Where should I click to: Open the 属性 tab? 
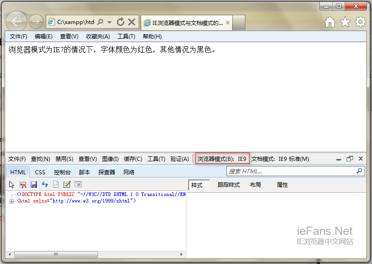point(282,185)
